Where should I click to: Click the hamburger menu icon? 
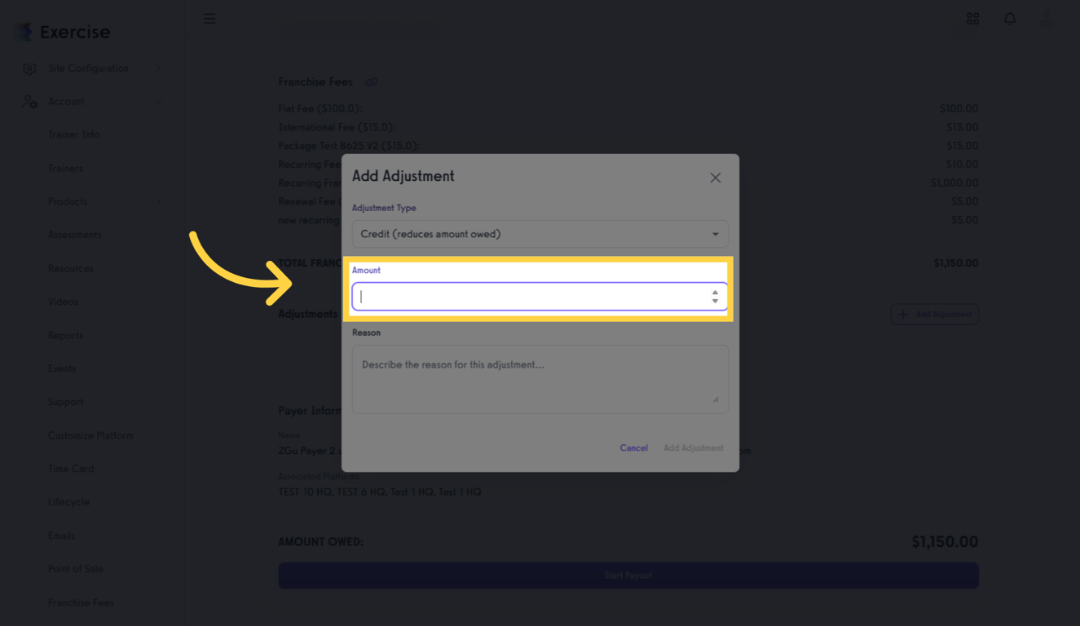209,18
